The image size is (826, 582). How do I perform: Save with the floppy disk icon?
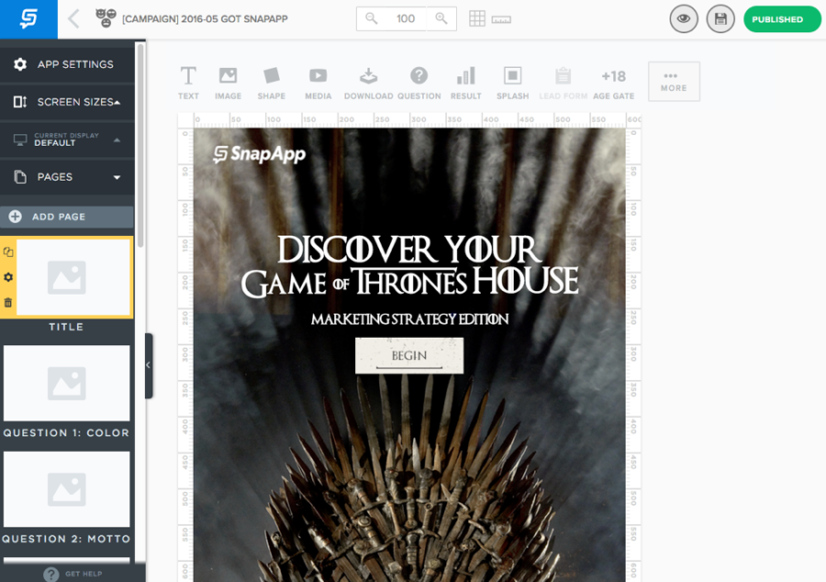720,19
